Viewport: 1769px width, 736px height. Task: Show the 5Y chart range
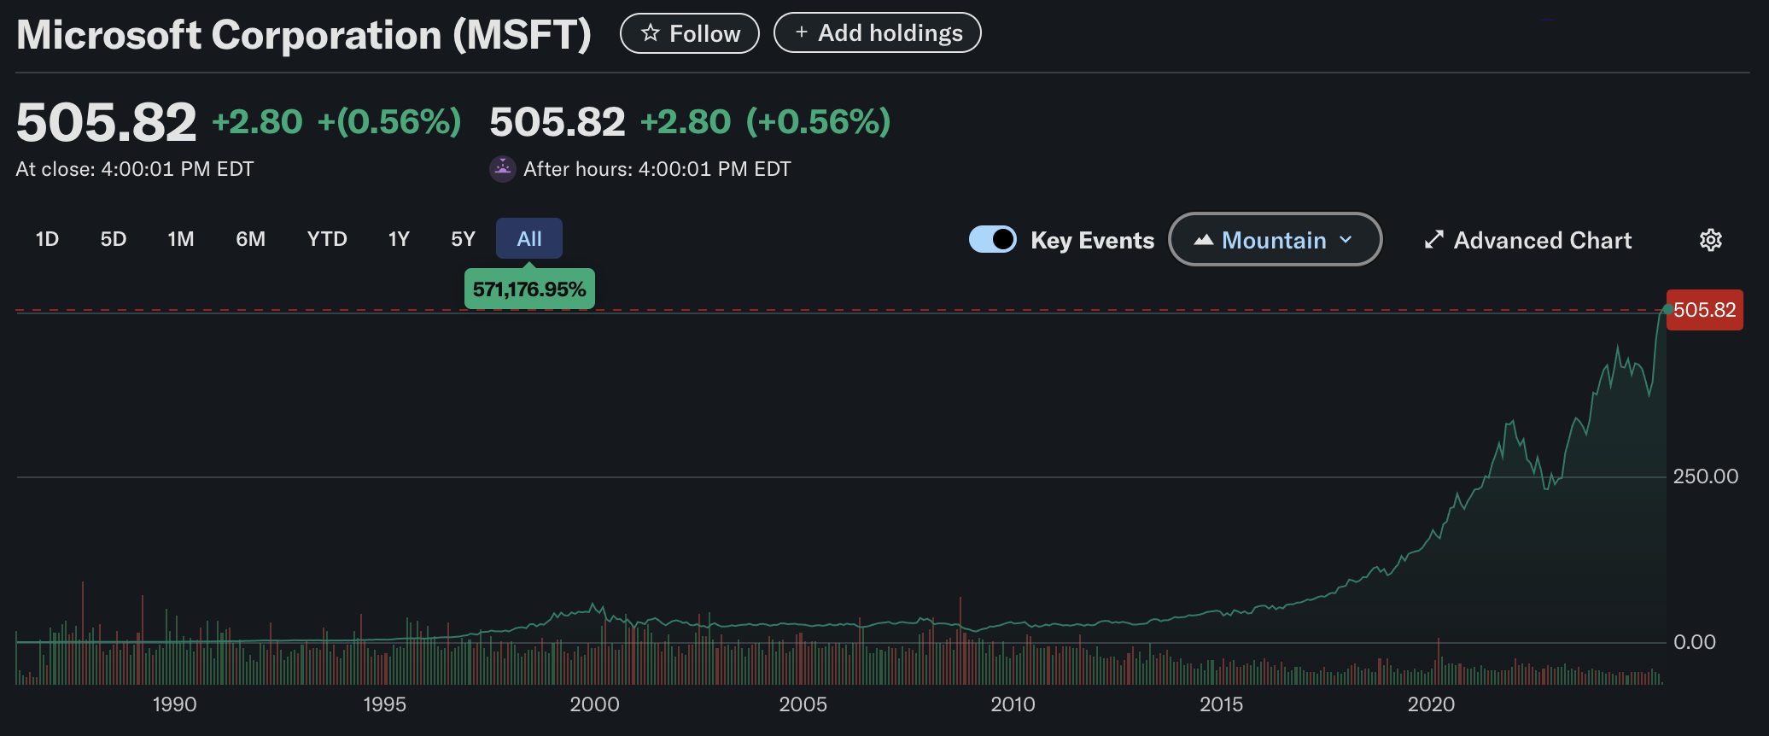463,239
